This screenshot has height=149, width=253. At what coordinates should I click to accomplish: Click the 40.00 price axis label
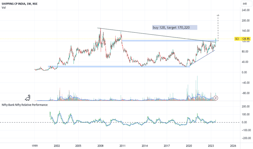[x=245, y=62]
